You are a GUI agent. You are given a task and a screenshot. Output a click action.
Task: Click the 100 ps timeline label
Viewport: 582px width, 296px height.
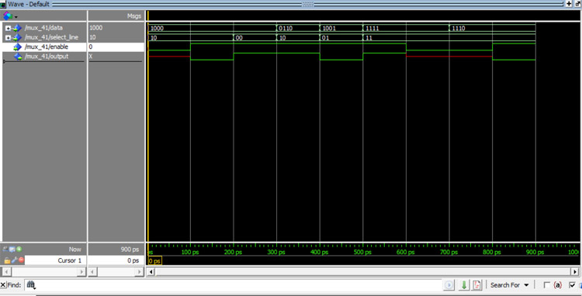tap(190, 253)
